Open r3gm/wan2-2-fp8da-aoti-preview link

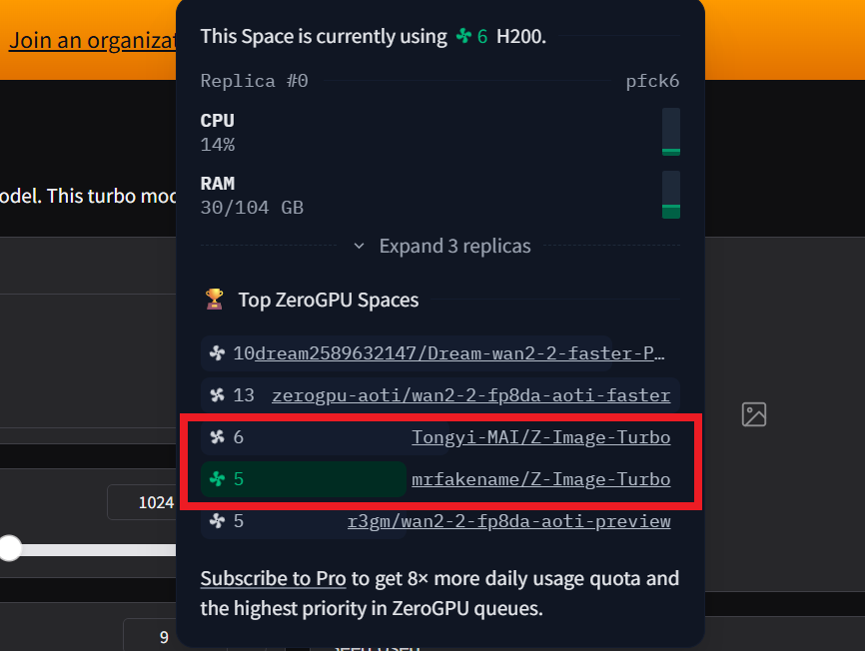(x=508, y=521)
